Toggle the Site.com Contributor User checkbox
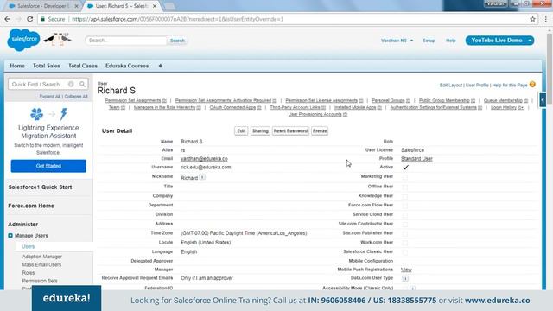This screenshot has height=311, width=553. (x=405, y=225)
